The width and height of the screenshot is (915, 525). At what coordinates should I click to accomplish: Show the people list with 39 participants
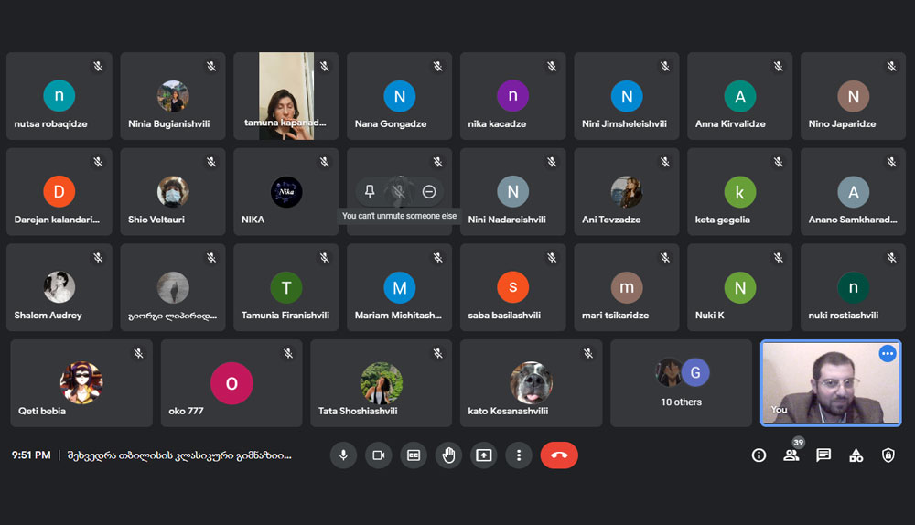tap(791, 455)
